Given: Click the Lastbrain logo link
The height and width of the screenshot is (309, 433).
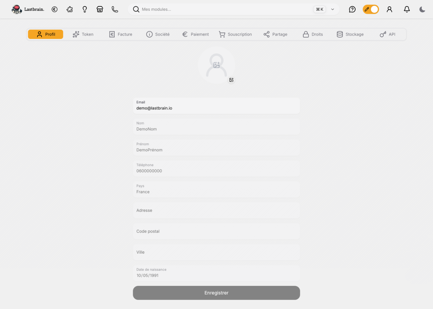Looking at the screenshot, I should pyautogui.click(x=28, y=9).
